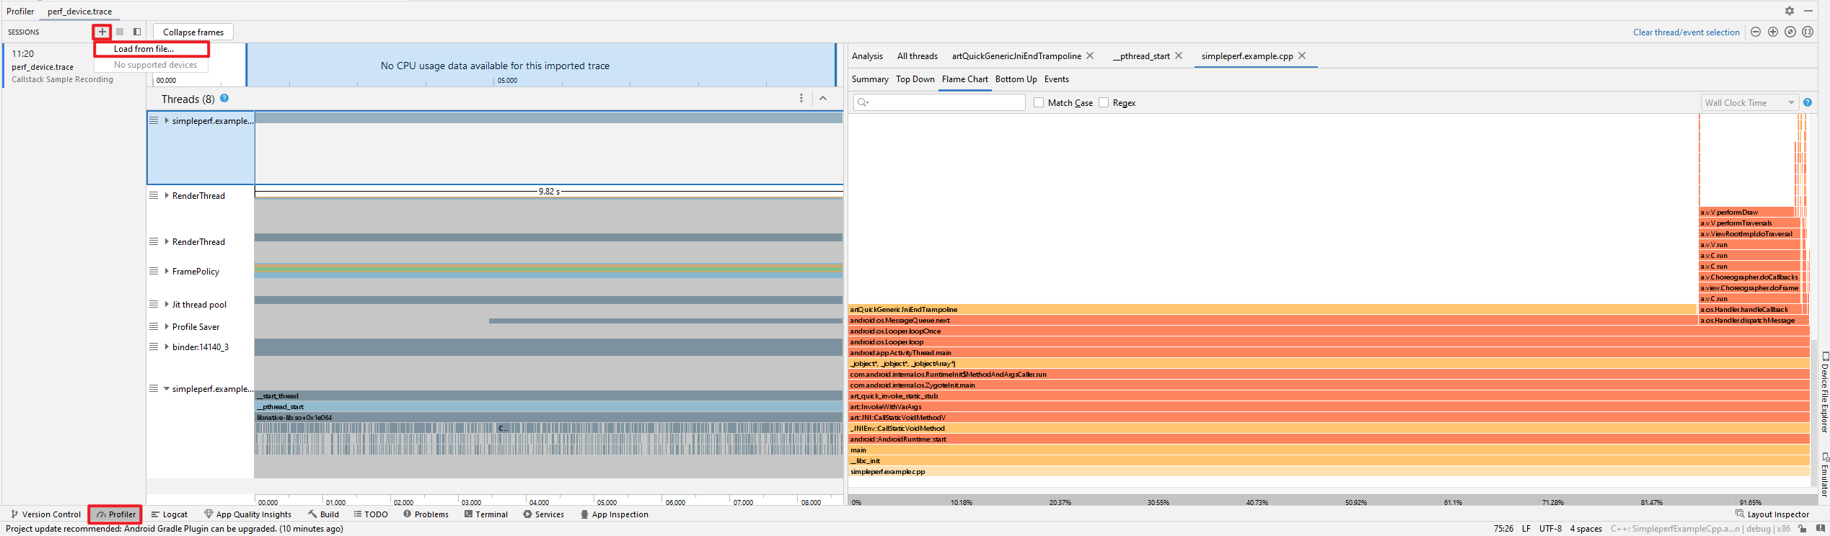Click the Threads help question icon
The height and width of the screenshot is (536, 1830).
pos(224,99)
